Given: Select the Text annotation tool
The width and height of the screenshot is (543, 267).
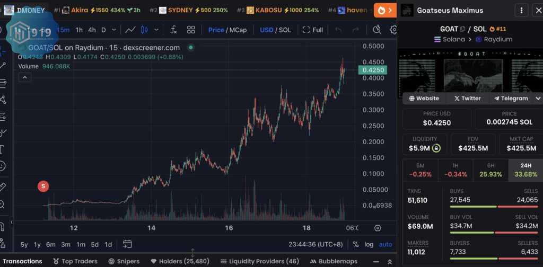Looking at the screenshot, I should (2, 149).
